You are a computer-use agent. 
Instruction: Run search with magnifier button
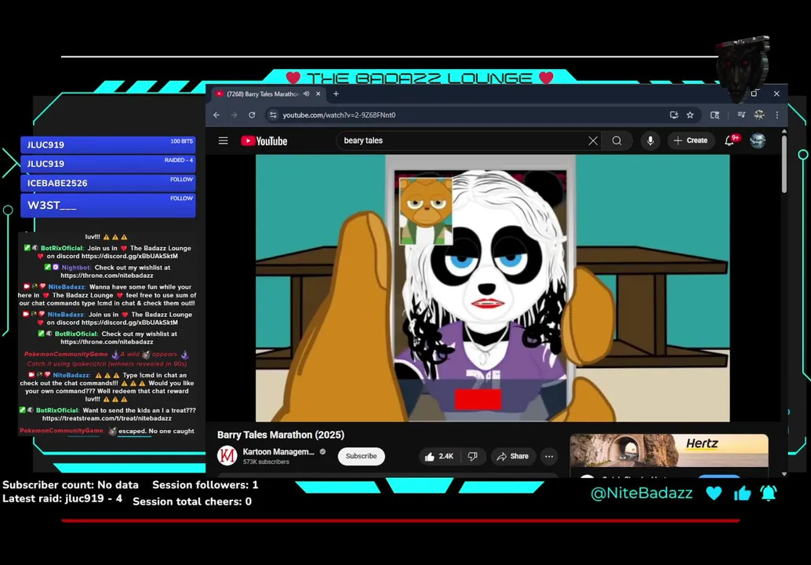(x=616, y=140)
